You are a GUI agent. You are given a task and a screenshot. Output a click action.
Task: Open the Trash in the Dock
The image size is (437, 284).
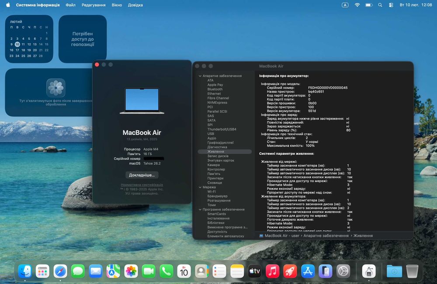[x=412, y=271]
